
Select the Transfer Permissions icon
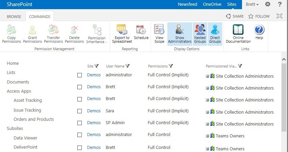tap(54, 30)
